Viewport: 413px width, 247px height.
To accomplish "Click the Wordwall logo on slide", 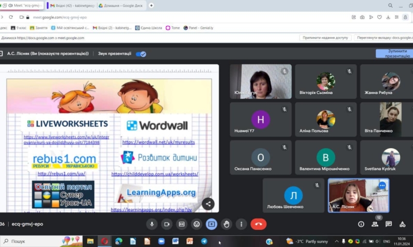I will pyautogui.click(x=157, y=126).
